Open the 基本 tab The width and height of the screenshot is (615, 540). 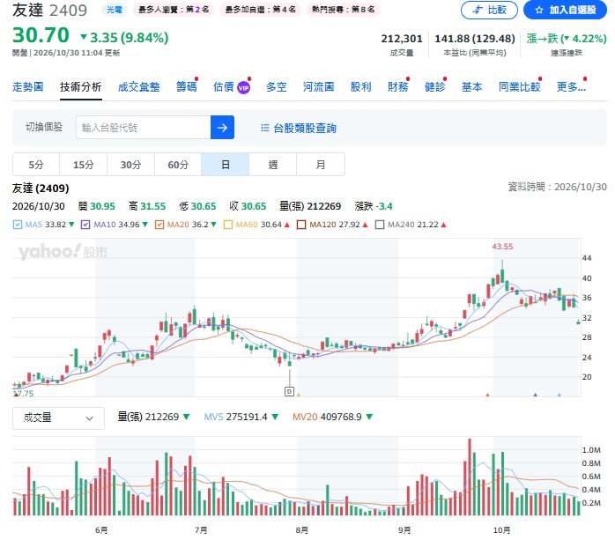click(472, 87)
